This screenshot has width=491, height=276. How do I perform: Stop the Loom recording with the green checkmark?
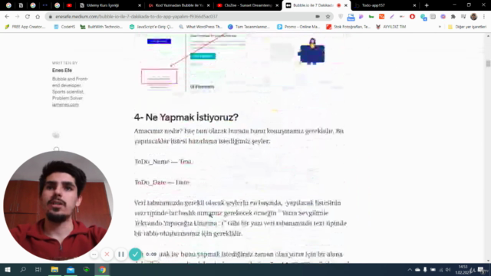135,254
